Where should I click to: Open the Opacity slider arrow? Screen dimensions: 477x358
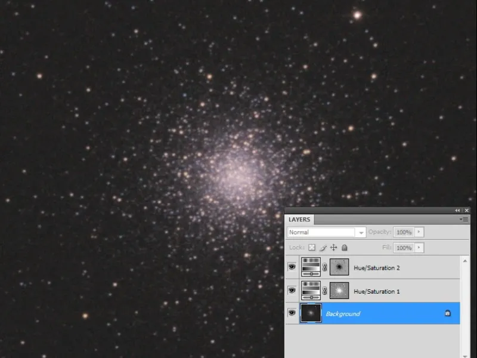coord(419,232)
